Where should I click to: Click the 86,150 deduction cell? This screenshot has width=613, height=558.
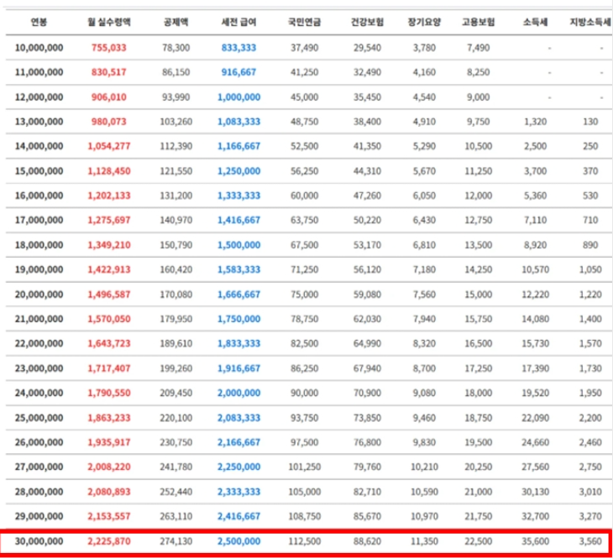click(176, 72)
